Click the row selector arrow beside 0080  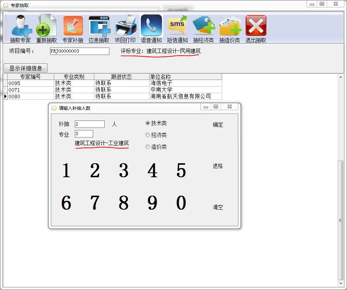5,96
